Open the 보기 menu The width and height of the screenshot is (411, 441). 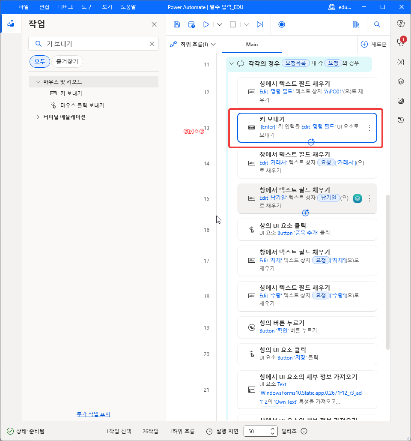coord(107,7)
